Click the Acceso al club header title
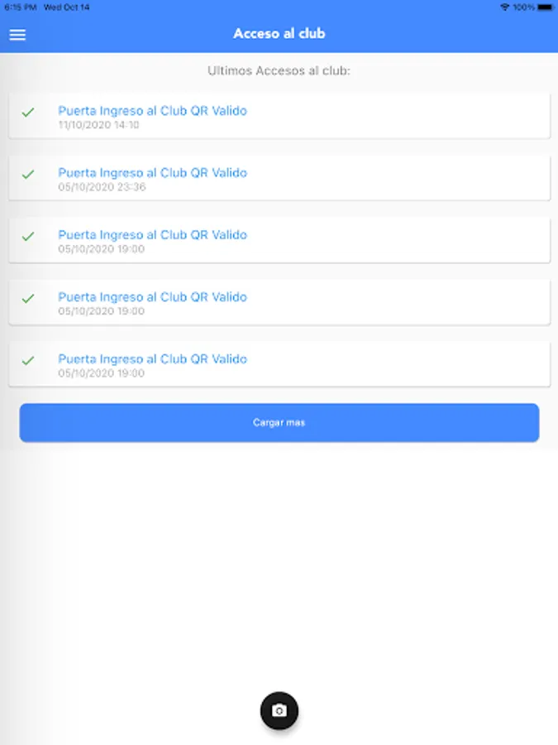The image size is (558, 745). pos(279,34)
